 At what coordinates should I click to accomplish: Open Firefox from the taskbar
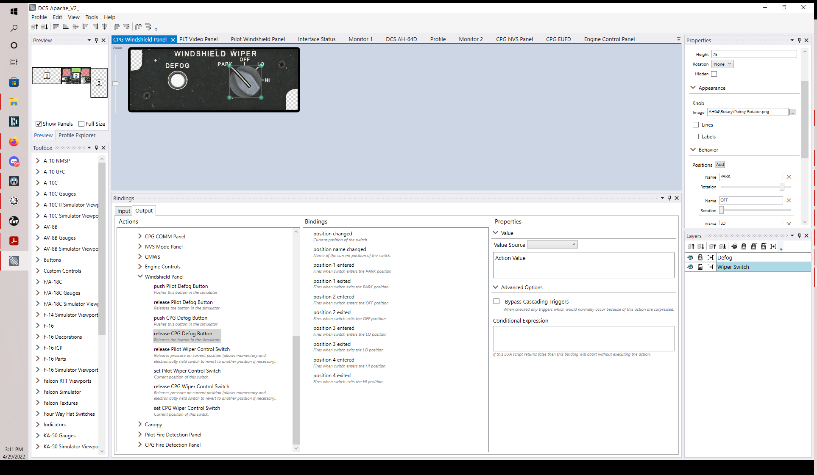(14, 141)
